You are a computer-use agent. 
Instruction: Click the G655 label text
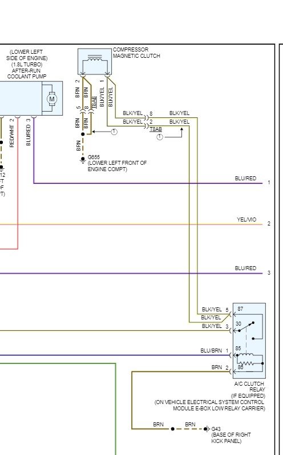[94, 157]
